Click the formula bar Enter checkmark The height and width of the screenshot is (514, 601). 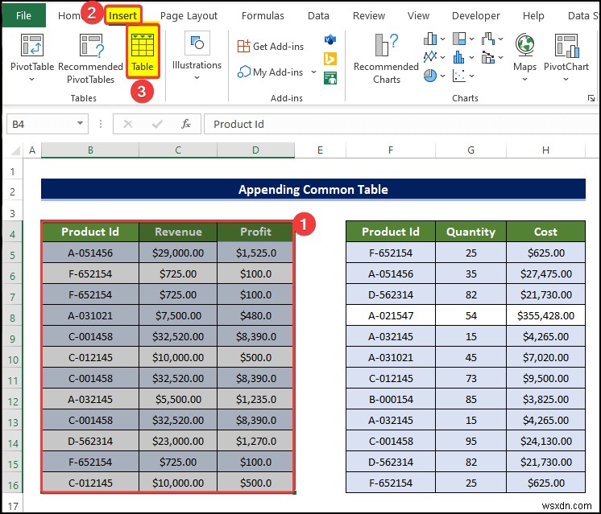click(157, 124)
